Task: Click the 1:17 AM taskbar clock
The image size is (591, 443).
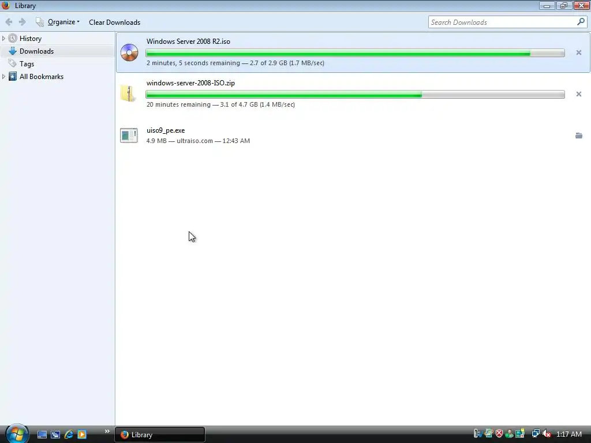Action: (x=568, y=434)
